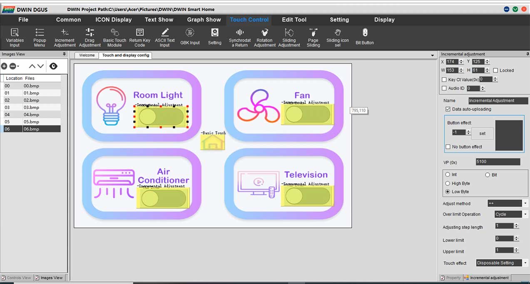The image size is (530, 284).
Task: Move the image down with down arrow
Action: pos(40,66)
